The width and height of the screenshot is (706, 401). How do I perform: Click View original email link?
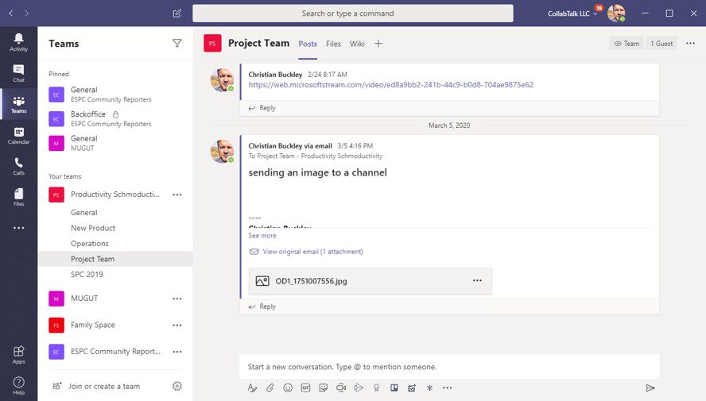tap(312, 252)
